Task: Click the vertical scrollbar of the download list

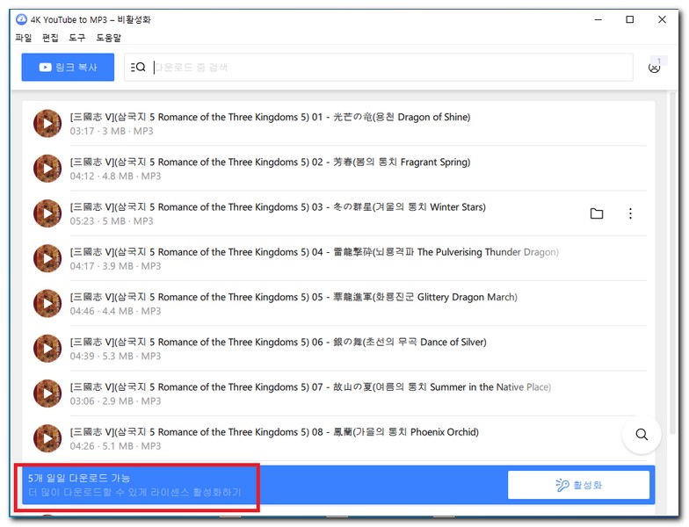Action: 671,263
